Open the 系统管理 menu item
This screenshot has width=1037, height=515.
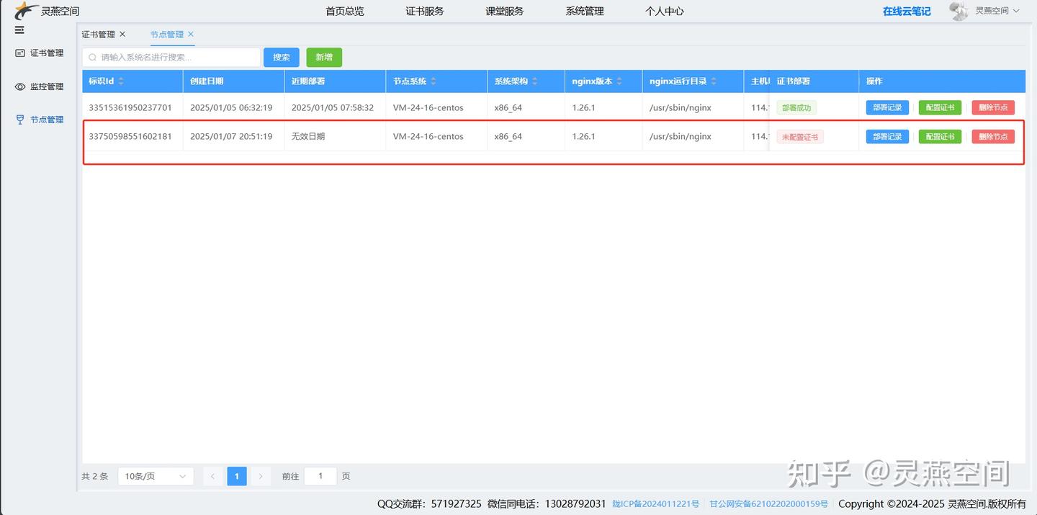click(584, 11)
